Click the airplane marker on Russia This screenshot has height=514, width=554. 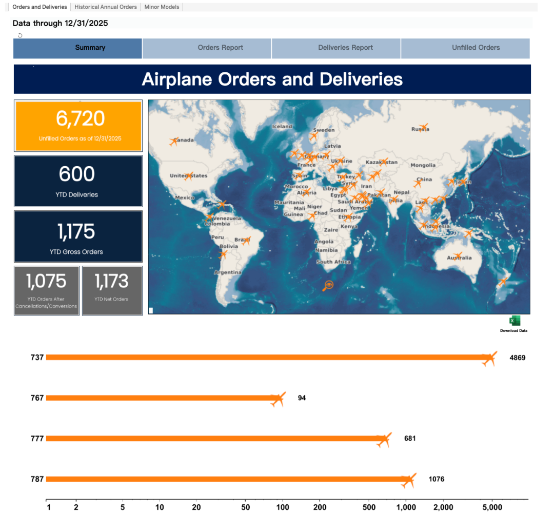423,127
